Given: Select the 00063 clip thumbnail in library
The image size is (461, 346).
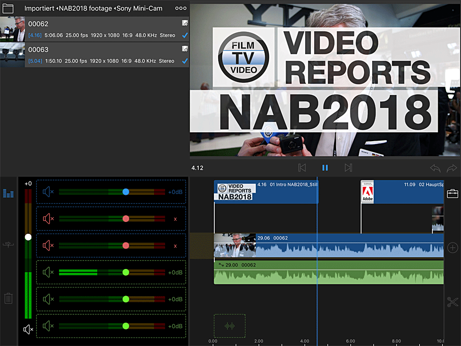Looking at the screenshot, I should point(12,55).
